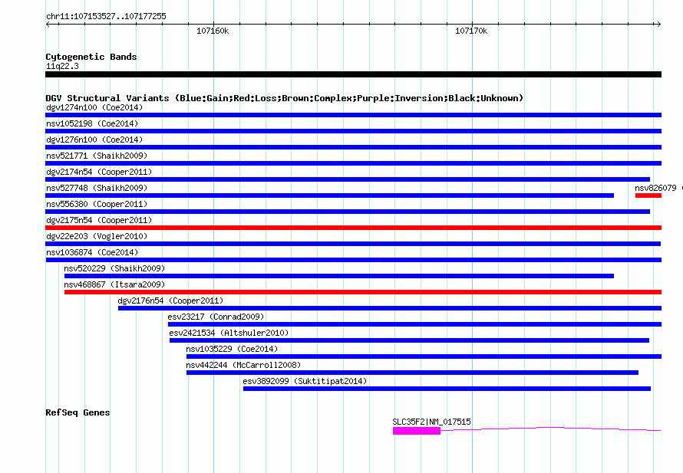Click the nsv468867 (Itsara2009) label
Screen dimensions: 683x473
[x=114, y=284]
